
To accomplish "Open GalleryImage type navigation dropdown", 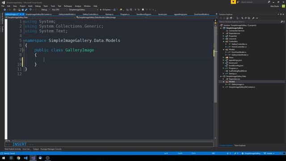I will click(x=111, y=17).
